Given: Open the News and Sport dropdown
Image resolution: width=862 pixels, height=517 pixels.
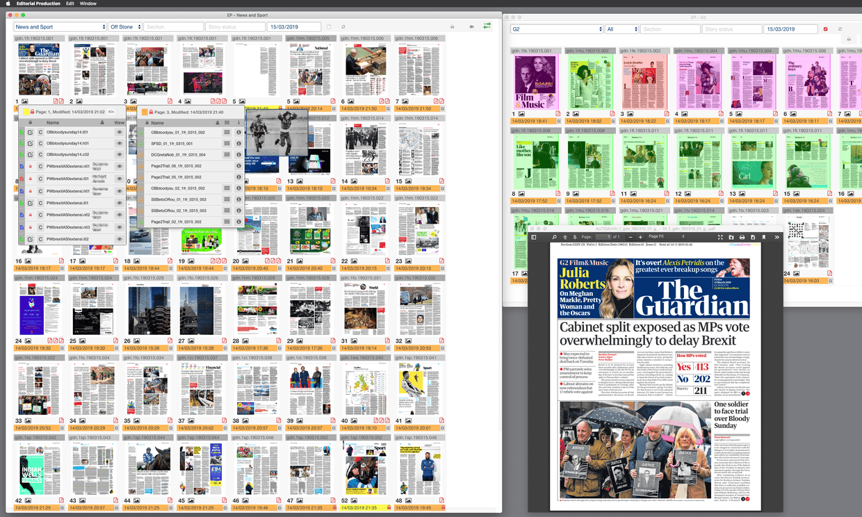Looking at the screenshot, I should (60, 27).
